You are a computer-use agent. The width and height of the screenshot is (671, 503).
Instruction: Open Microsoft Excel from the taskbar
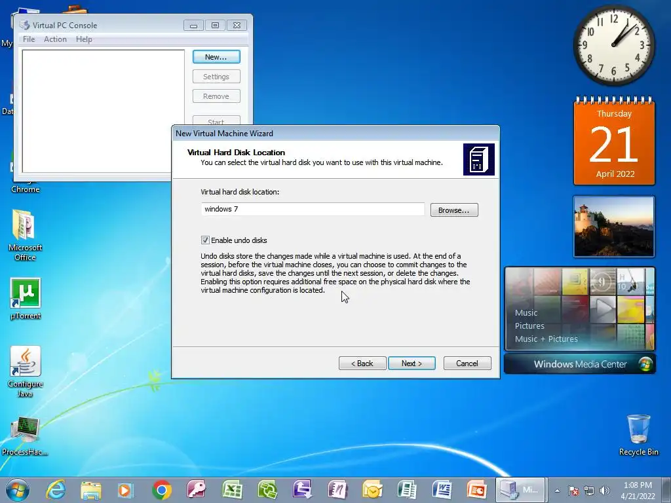point(232,490)
